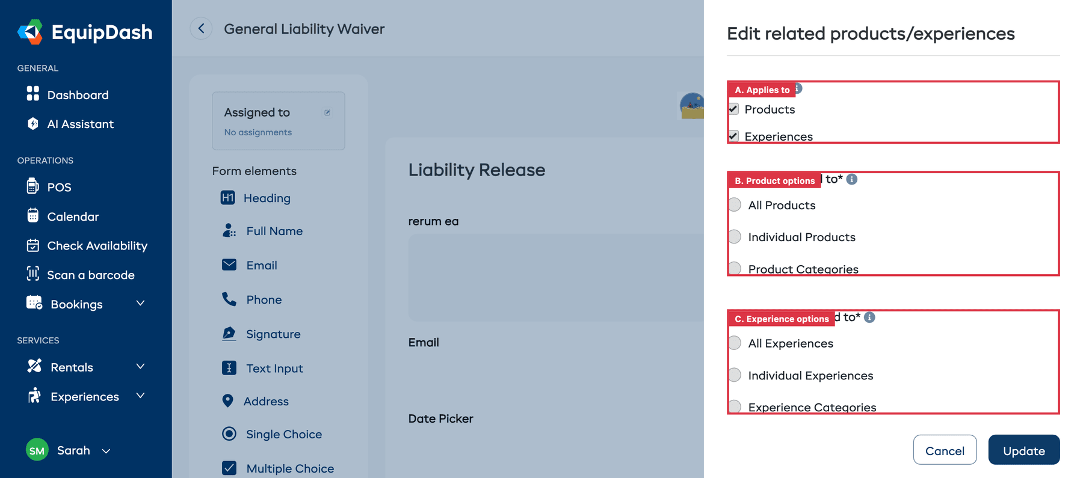Screen dimensions: 1083x478
Task: Cancel editing related products
Action: (x=945, y=450)
